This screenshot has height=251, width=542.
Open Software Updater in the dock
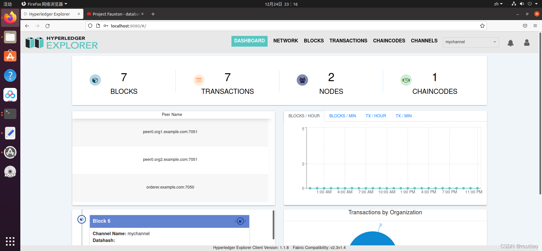(10, 152)
